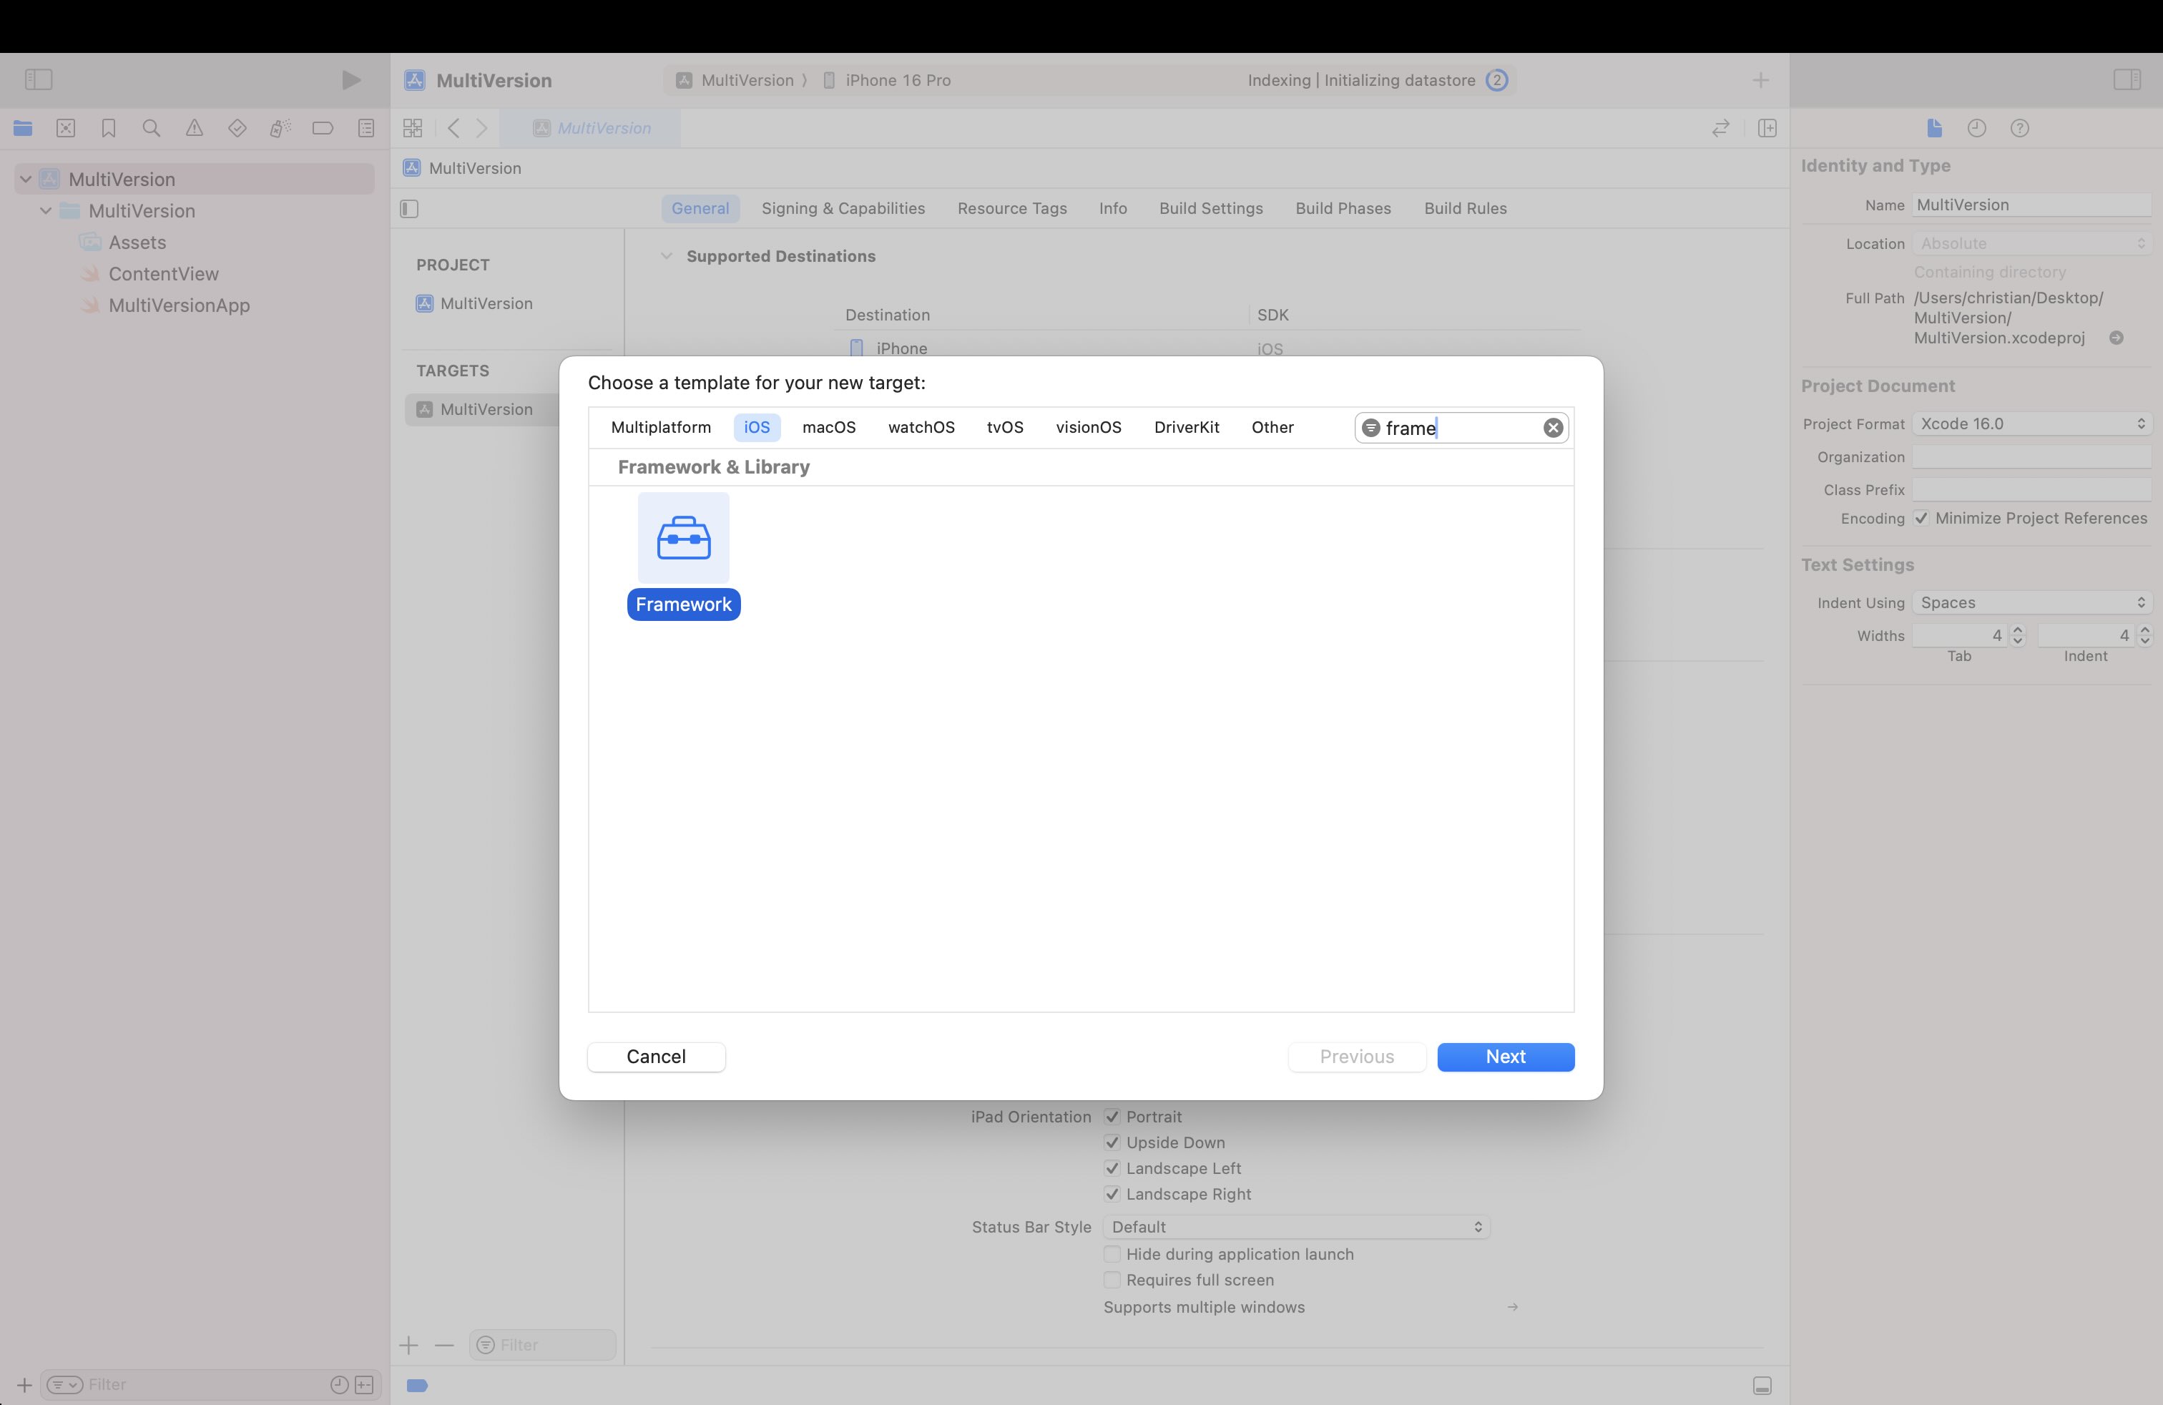Viewport: 2163px width, 1405px height.
Task: Switch to the macOS platform tab
Action: [x=829, y=427]
